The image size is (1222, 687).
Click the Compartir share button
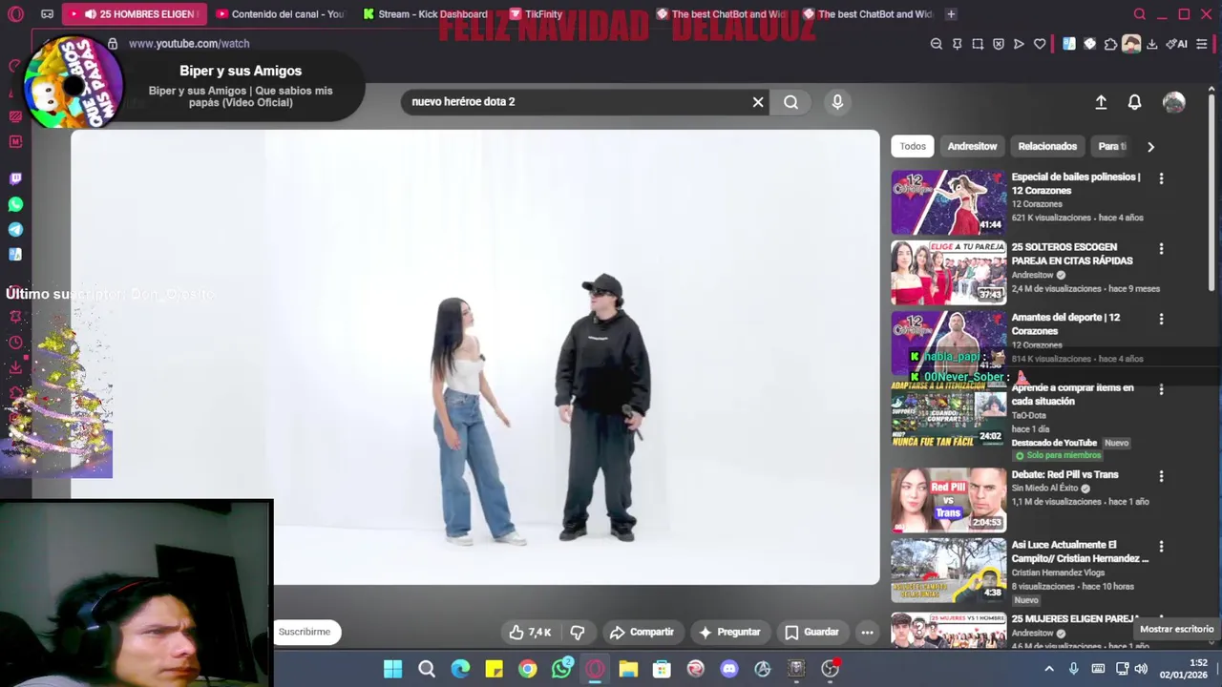(x=642, y=632)
